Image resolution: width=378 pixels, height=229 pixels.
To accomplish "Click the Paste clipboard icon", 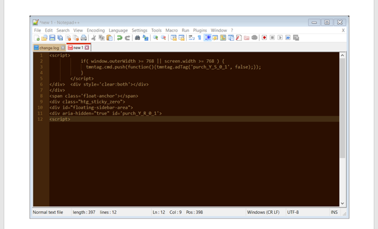I will 109,38.
